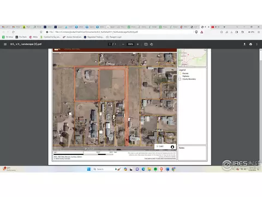The height and width of the screenshot is (197, 262).
Task: Click the Parcels legend swatch
Action: [180, 73]
